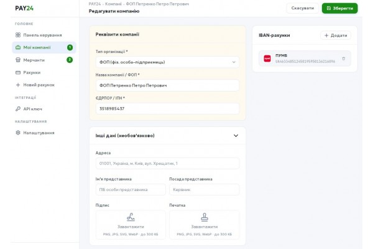Image resolution: width=373 pixels, height=249 pixels.
Task: Click the trash icon next to ПУМБ account
Action: pyautogui.click(x=343, y=59)
